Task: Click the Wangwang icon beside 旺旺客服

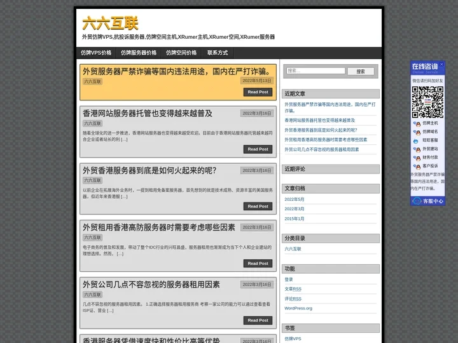Action: click(x=415, y=141)
